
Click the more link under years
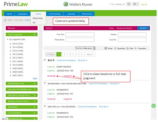coord(35,78)
